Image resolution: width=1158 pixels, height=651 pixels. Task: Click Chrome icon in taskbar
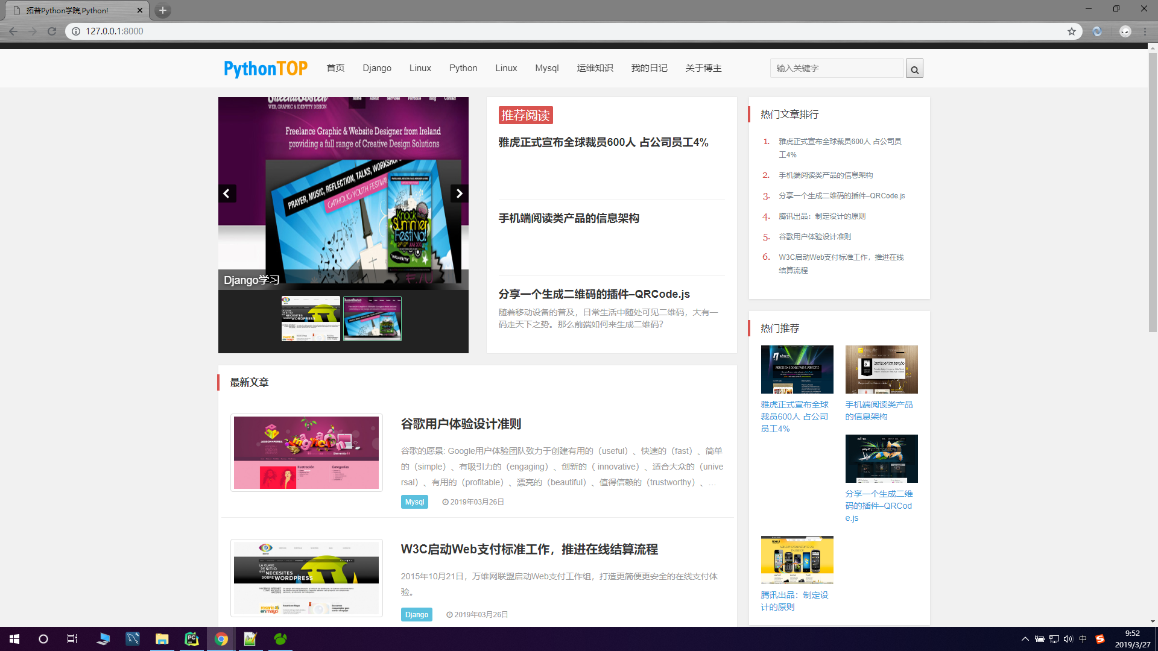tap(221, 639)
